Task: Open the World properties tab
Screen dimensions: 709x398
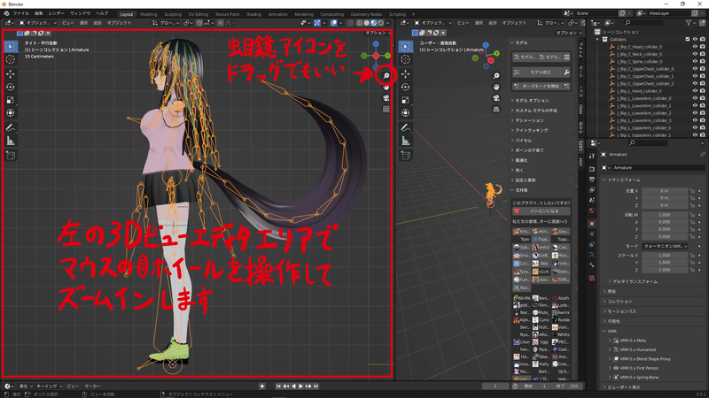Action: pos(592,210)
